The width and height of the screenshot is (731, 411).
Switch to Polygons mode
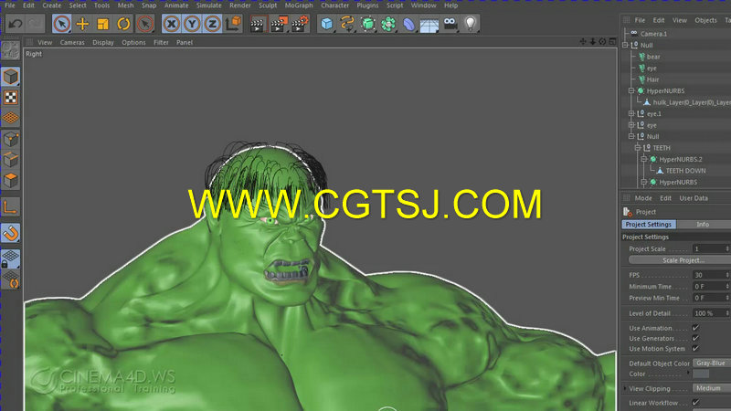(x=10, y=180)
